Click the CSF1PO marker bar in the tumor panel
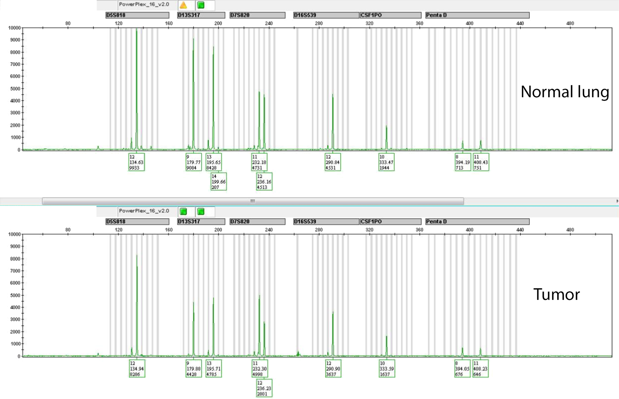Image resolution: width=619 pixels, height=399 pixels. (390, 222)
